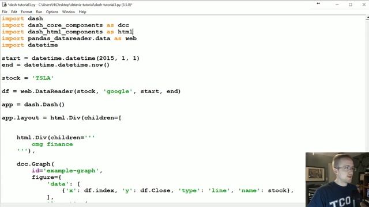Click on 'df.Close' text
The height and width of the screenshot is (207, 369).
coord(155,190)
